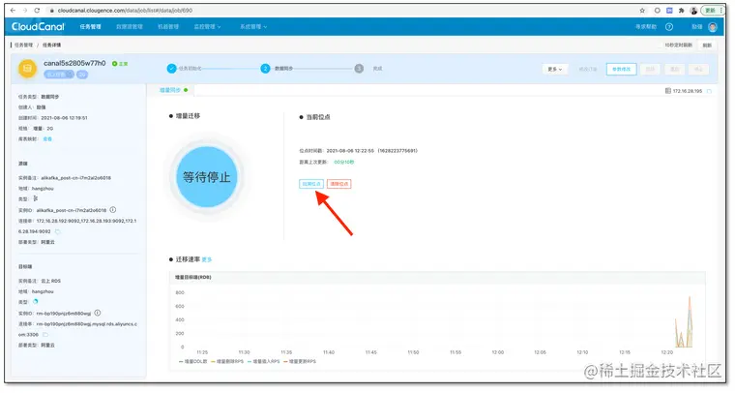Click the yellow job icon beside canal5s2805w77h0
735x393 pixels.
coord(27,69)
